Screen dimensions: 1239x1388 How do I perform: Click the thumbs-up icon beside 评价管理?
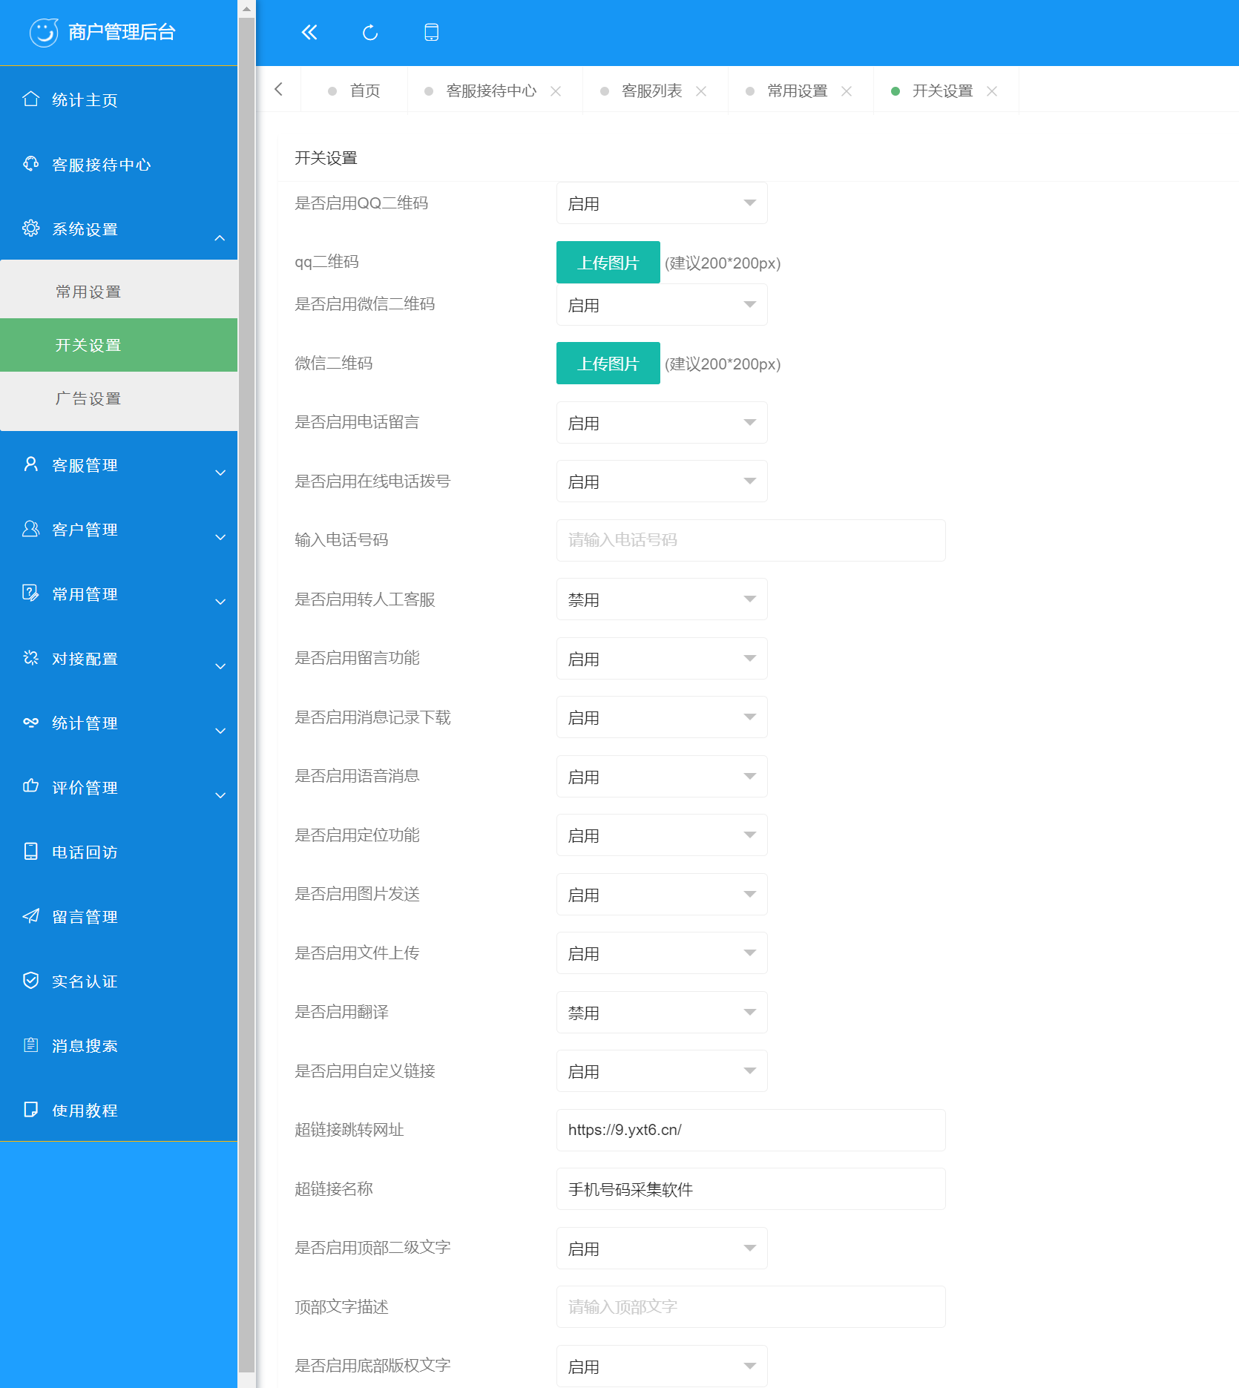(30, 786)
